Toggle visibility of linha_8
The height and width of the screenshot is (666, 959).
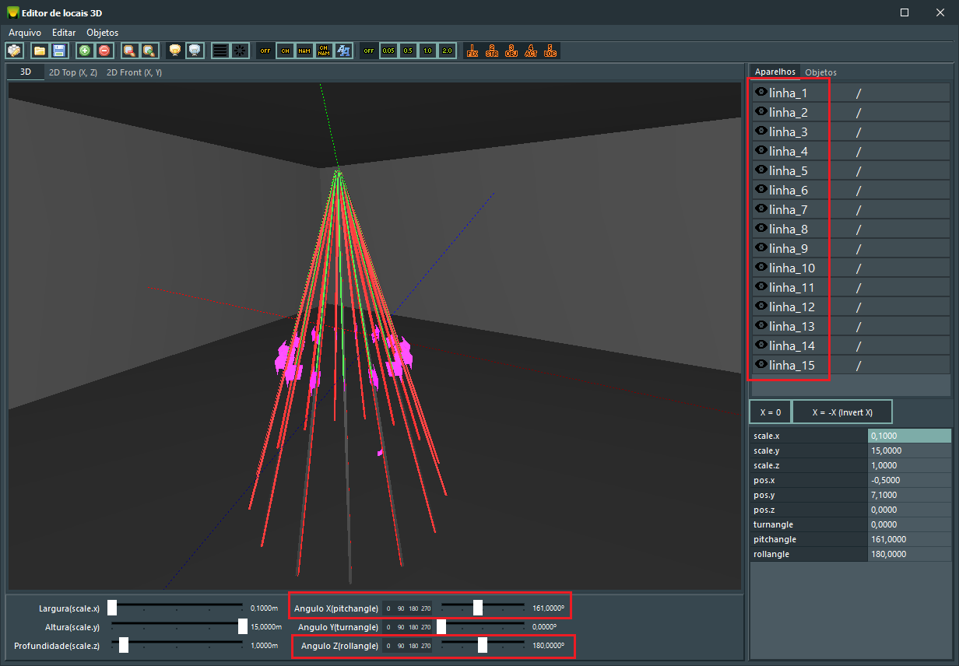761,228
